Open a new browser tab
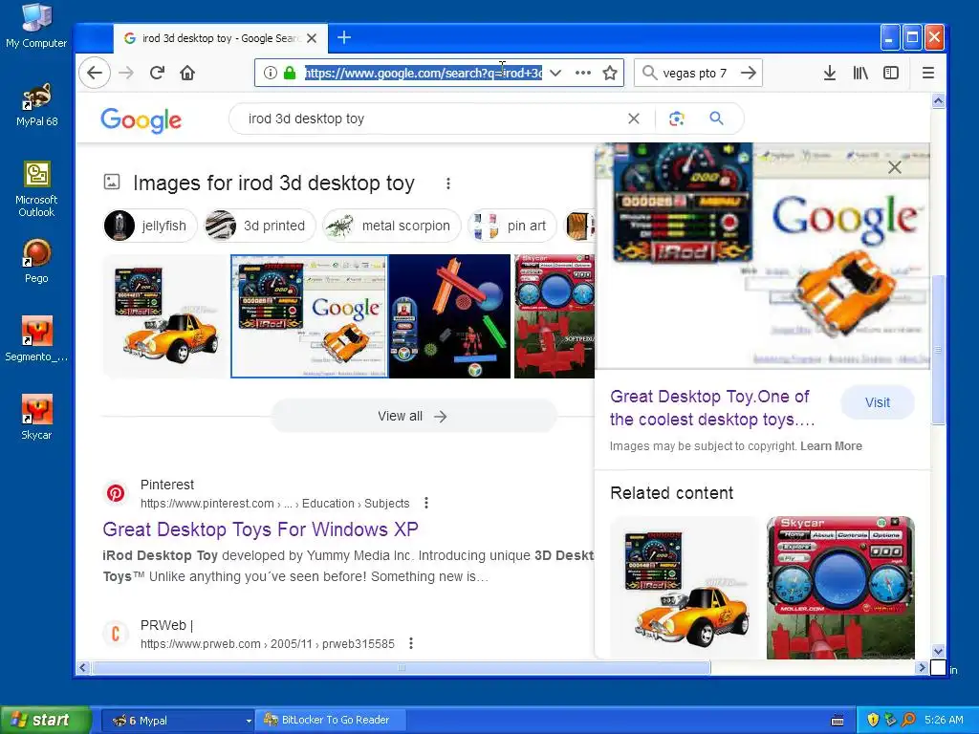This screenshot has height=734, width=979. [344, 37]
